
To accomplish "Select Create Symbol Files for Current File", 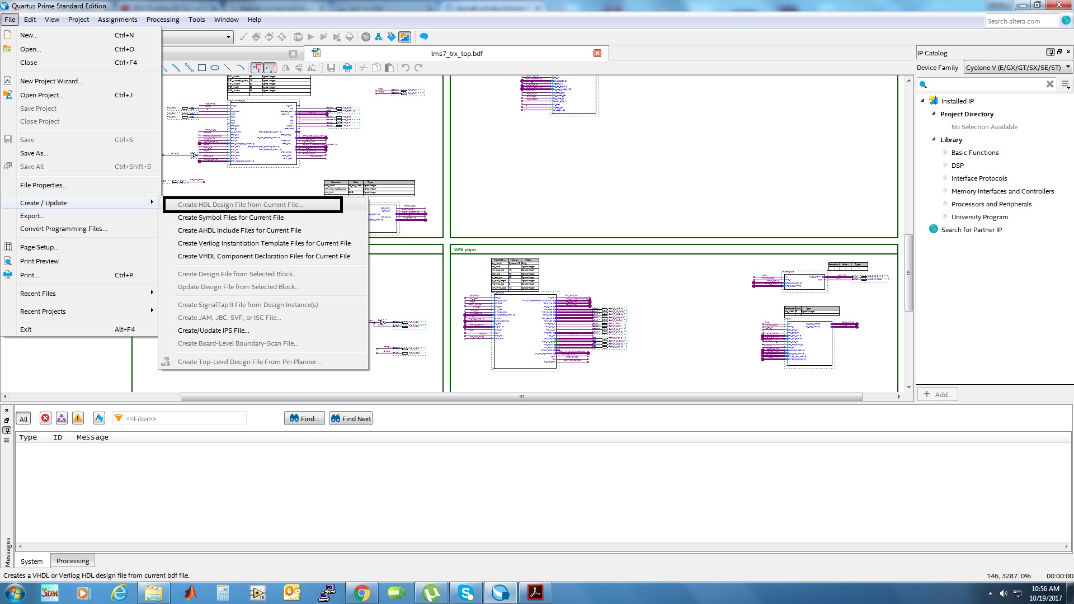I will point(230,218).
